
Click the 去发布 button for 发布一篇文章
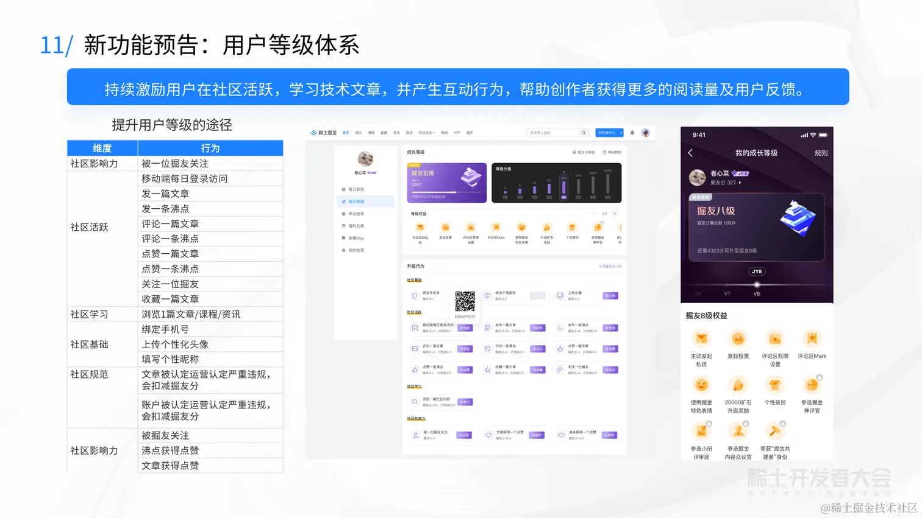[537, 328]
